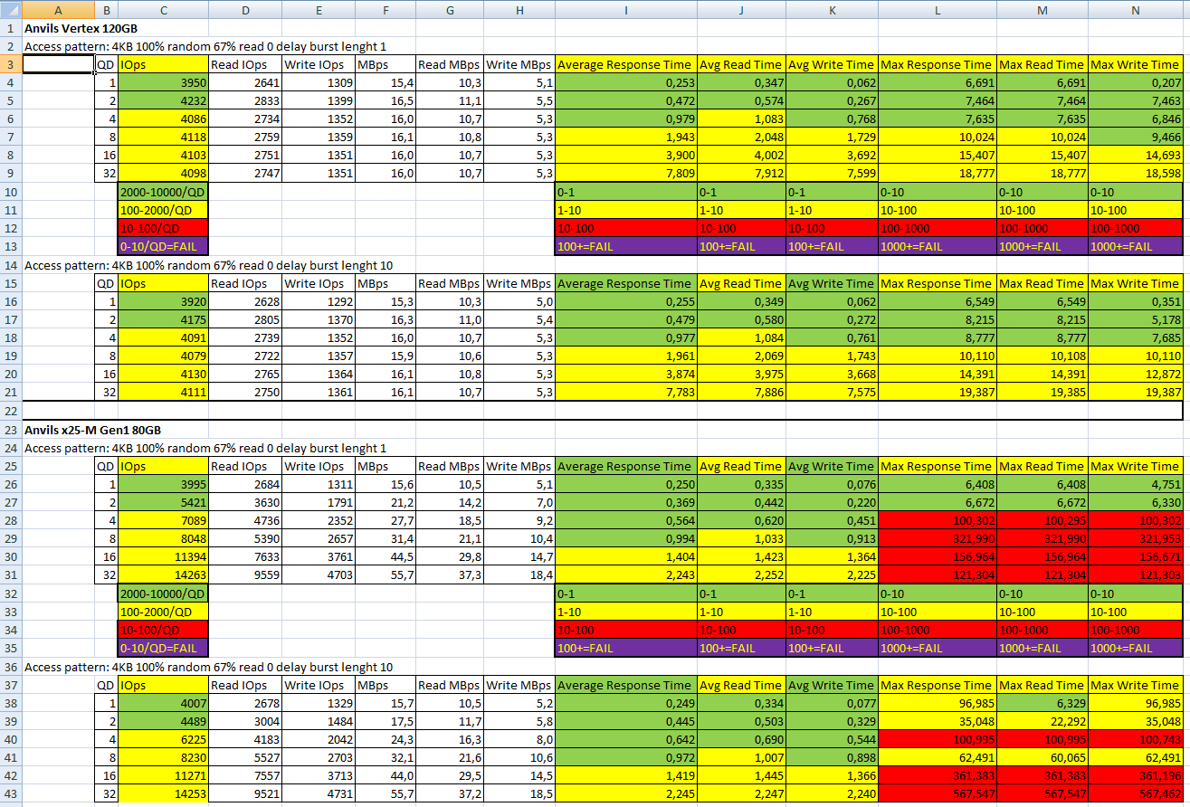Click the purple '0-10/QD=FAIL' cell in row 35

click(x=163, y=648)
